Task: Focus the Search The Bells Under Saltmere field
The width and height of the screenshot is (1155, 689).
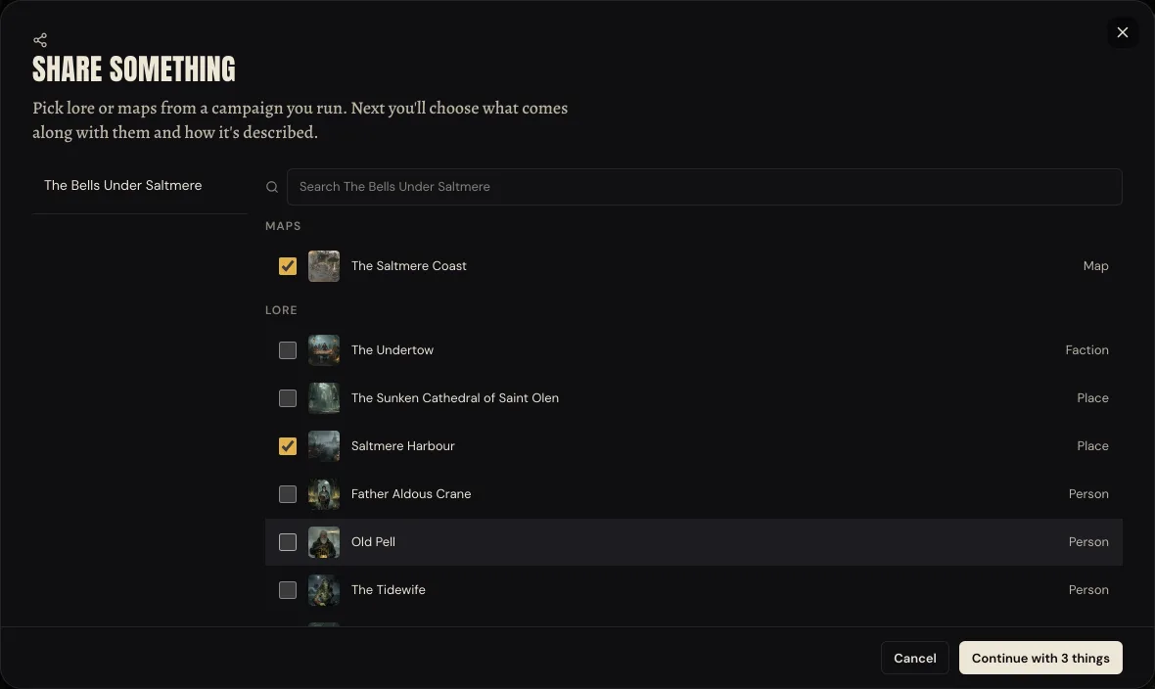Action: [704, 187]
